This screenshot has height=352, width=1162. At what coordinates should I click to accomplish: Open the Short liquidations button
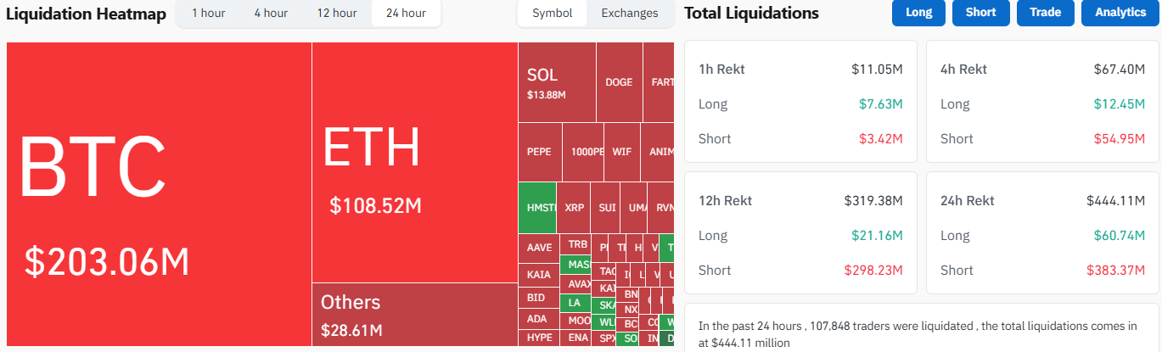pos(981,13)
